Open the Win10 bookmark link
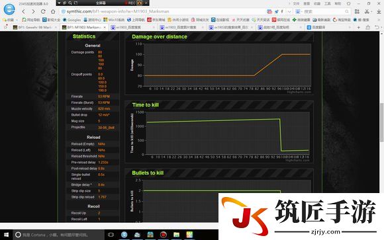This screenshot has width=384, height=240. click(x=114, y=20)
